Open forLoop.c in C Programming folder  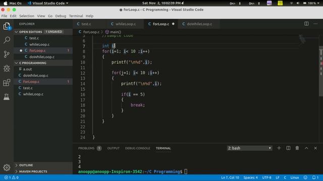(31, 81)
